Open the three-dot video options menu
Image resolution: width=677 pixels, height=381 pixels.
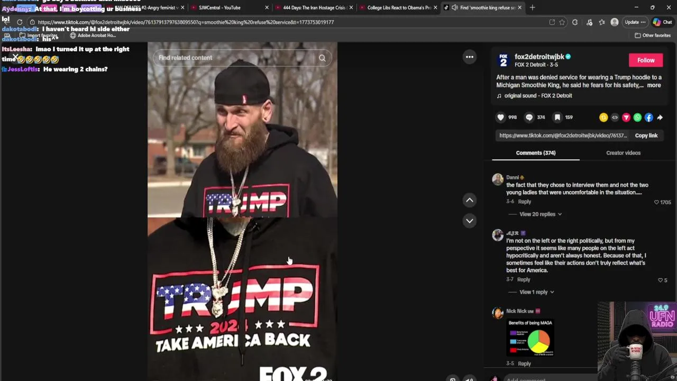[x=470, y=57]
